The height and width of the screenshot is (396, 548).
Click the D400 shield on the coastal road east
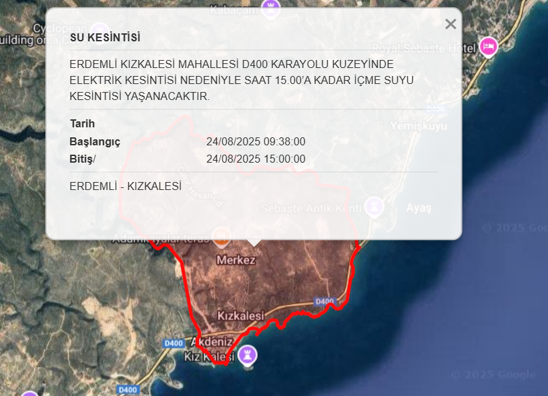pyautogui.click(x=324, y=301)
